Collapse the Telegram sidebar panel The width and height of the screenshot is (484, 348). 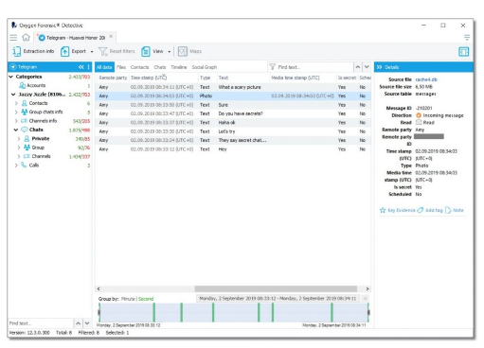(81, 67)
